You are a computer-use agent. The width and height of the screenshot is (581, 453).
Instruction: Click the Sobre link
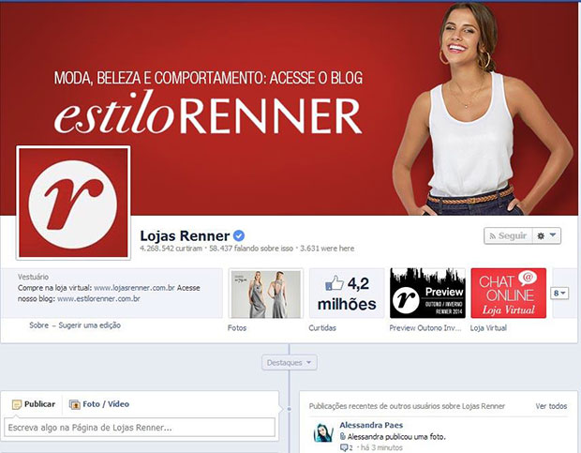(x=39, y=325)
